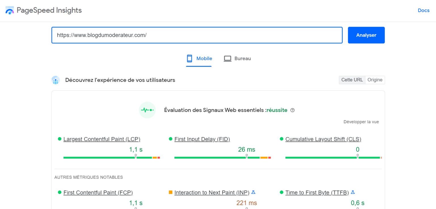Click the experiment flask icon next to TTFB
The height and width of the screenshot is (209, 436).
[353, 192]
